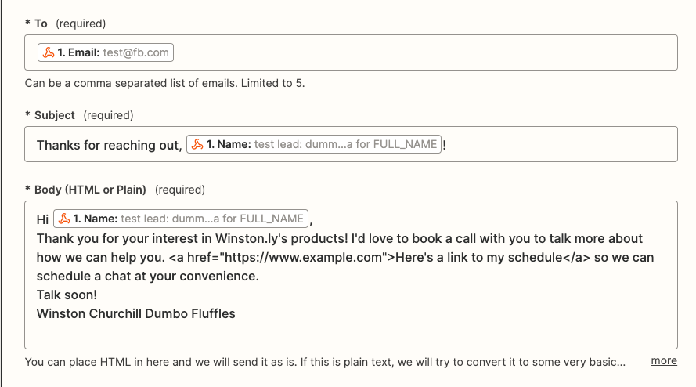
Task: Select the Name pill after 'Hi' in Body
Action: 181,219
